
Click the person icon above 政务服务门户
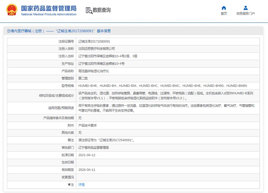point(246,7)
